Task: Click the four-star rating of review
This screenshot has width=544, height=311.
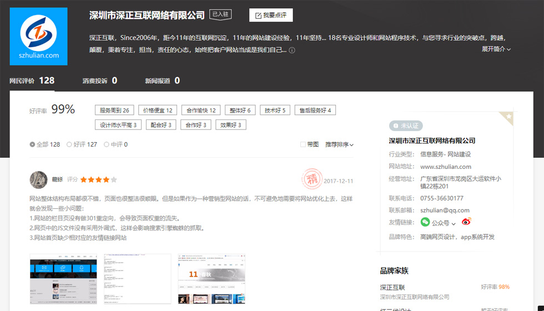Action: click(99, 179)
